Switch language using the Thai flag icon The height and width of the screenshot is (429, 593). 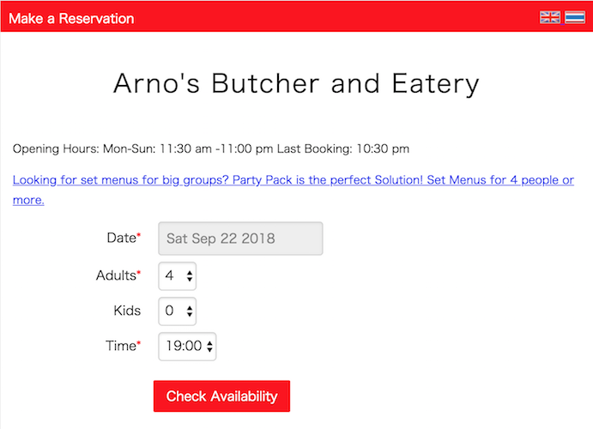(x=575, y=17)
